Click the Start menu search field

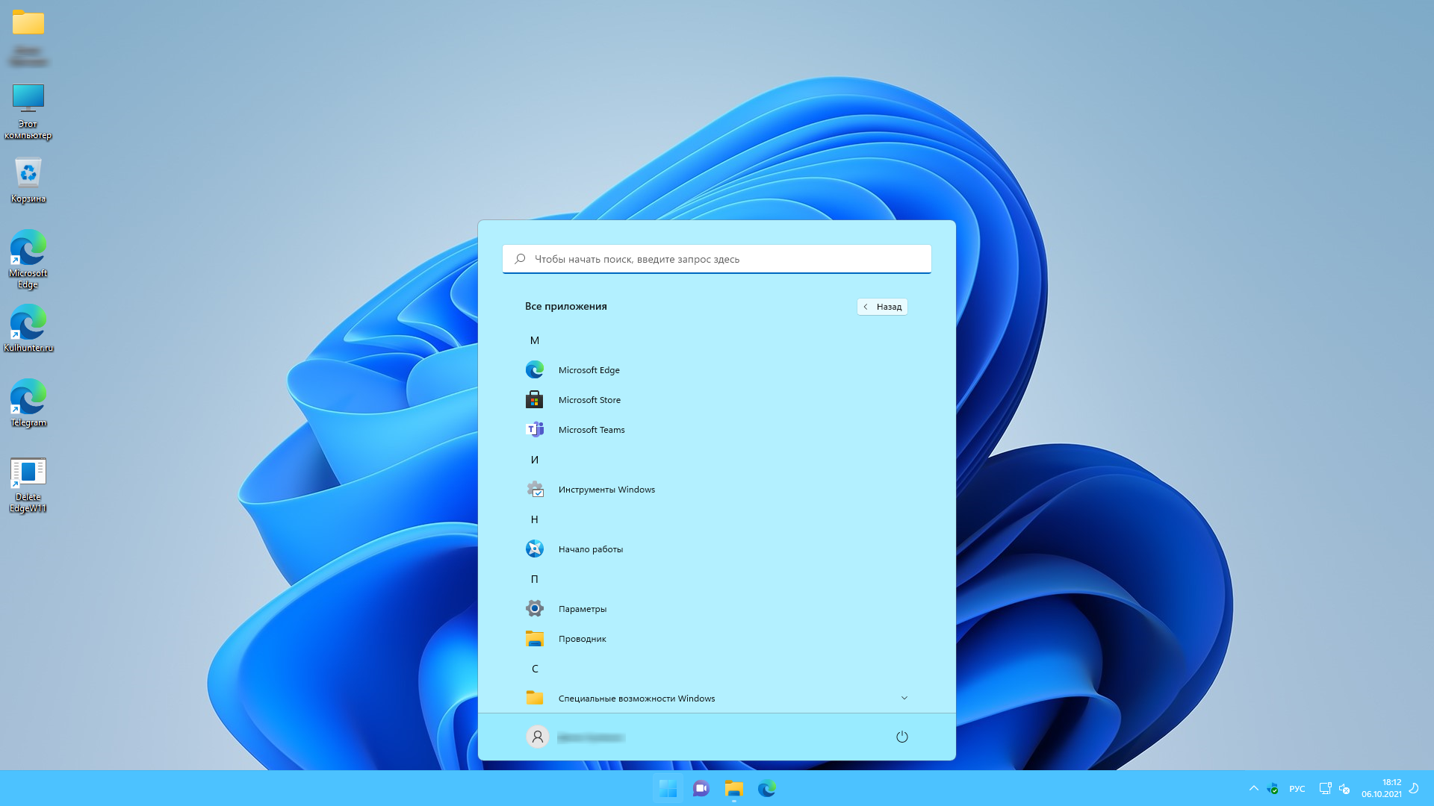pyautogui.click(x=717, y=259)
